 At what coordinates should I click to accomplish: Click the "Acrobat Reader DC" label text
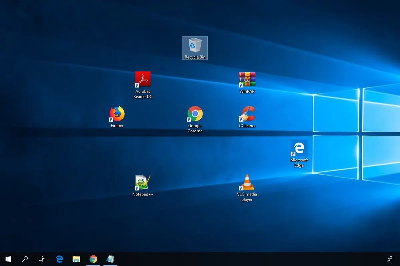coord(143,94)
